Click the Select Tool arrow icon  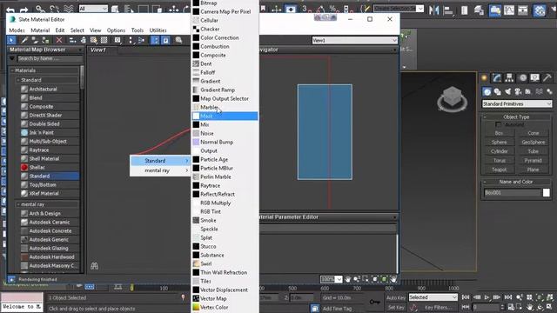pos(11,40)
